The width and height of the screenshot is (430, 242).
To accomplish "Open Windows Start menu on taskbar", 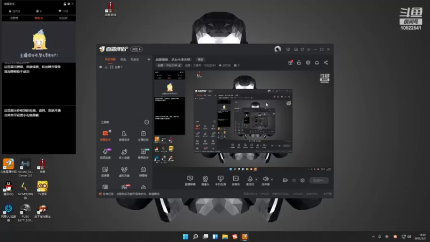I will click(x=185, y=237).
